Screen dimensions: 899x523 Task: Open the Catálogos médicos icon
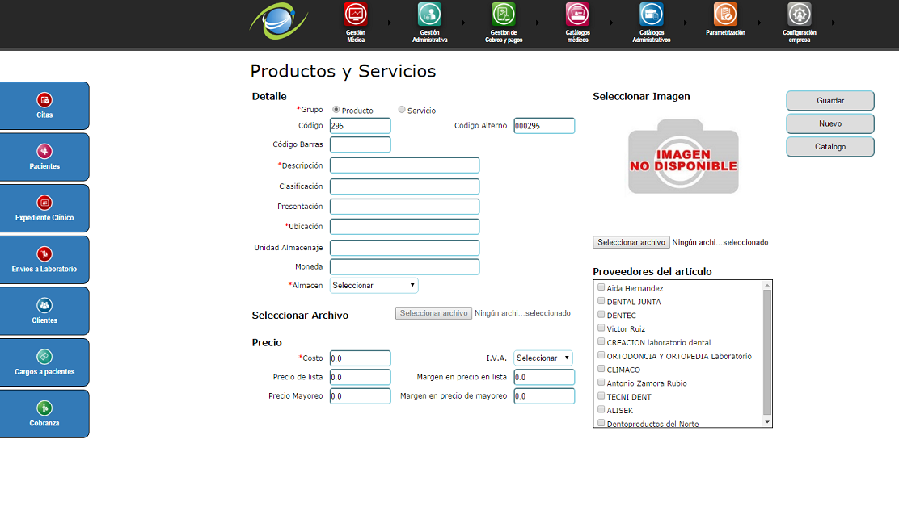pos(577,15)
